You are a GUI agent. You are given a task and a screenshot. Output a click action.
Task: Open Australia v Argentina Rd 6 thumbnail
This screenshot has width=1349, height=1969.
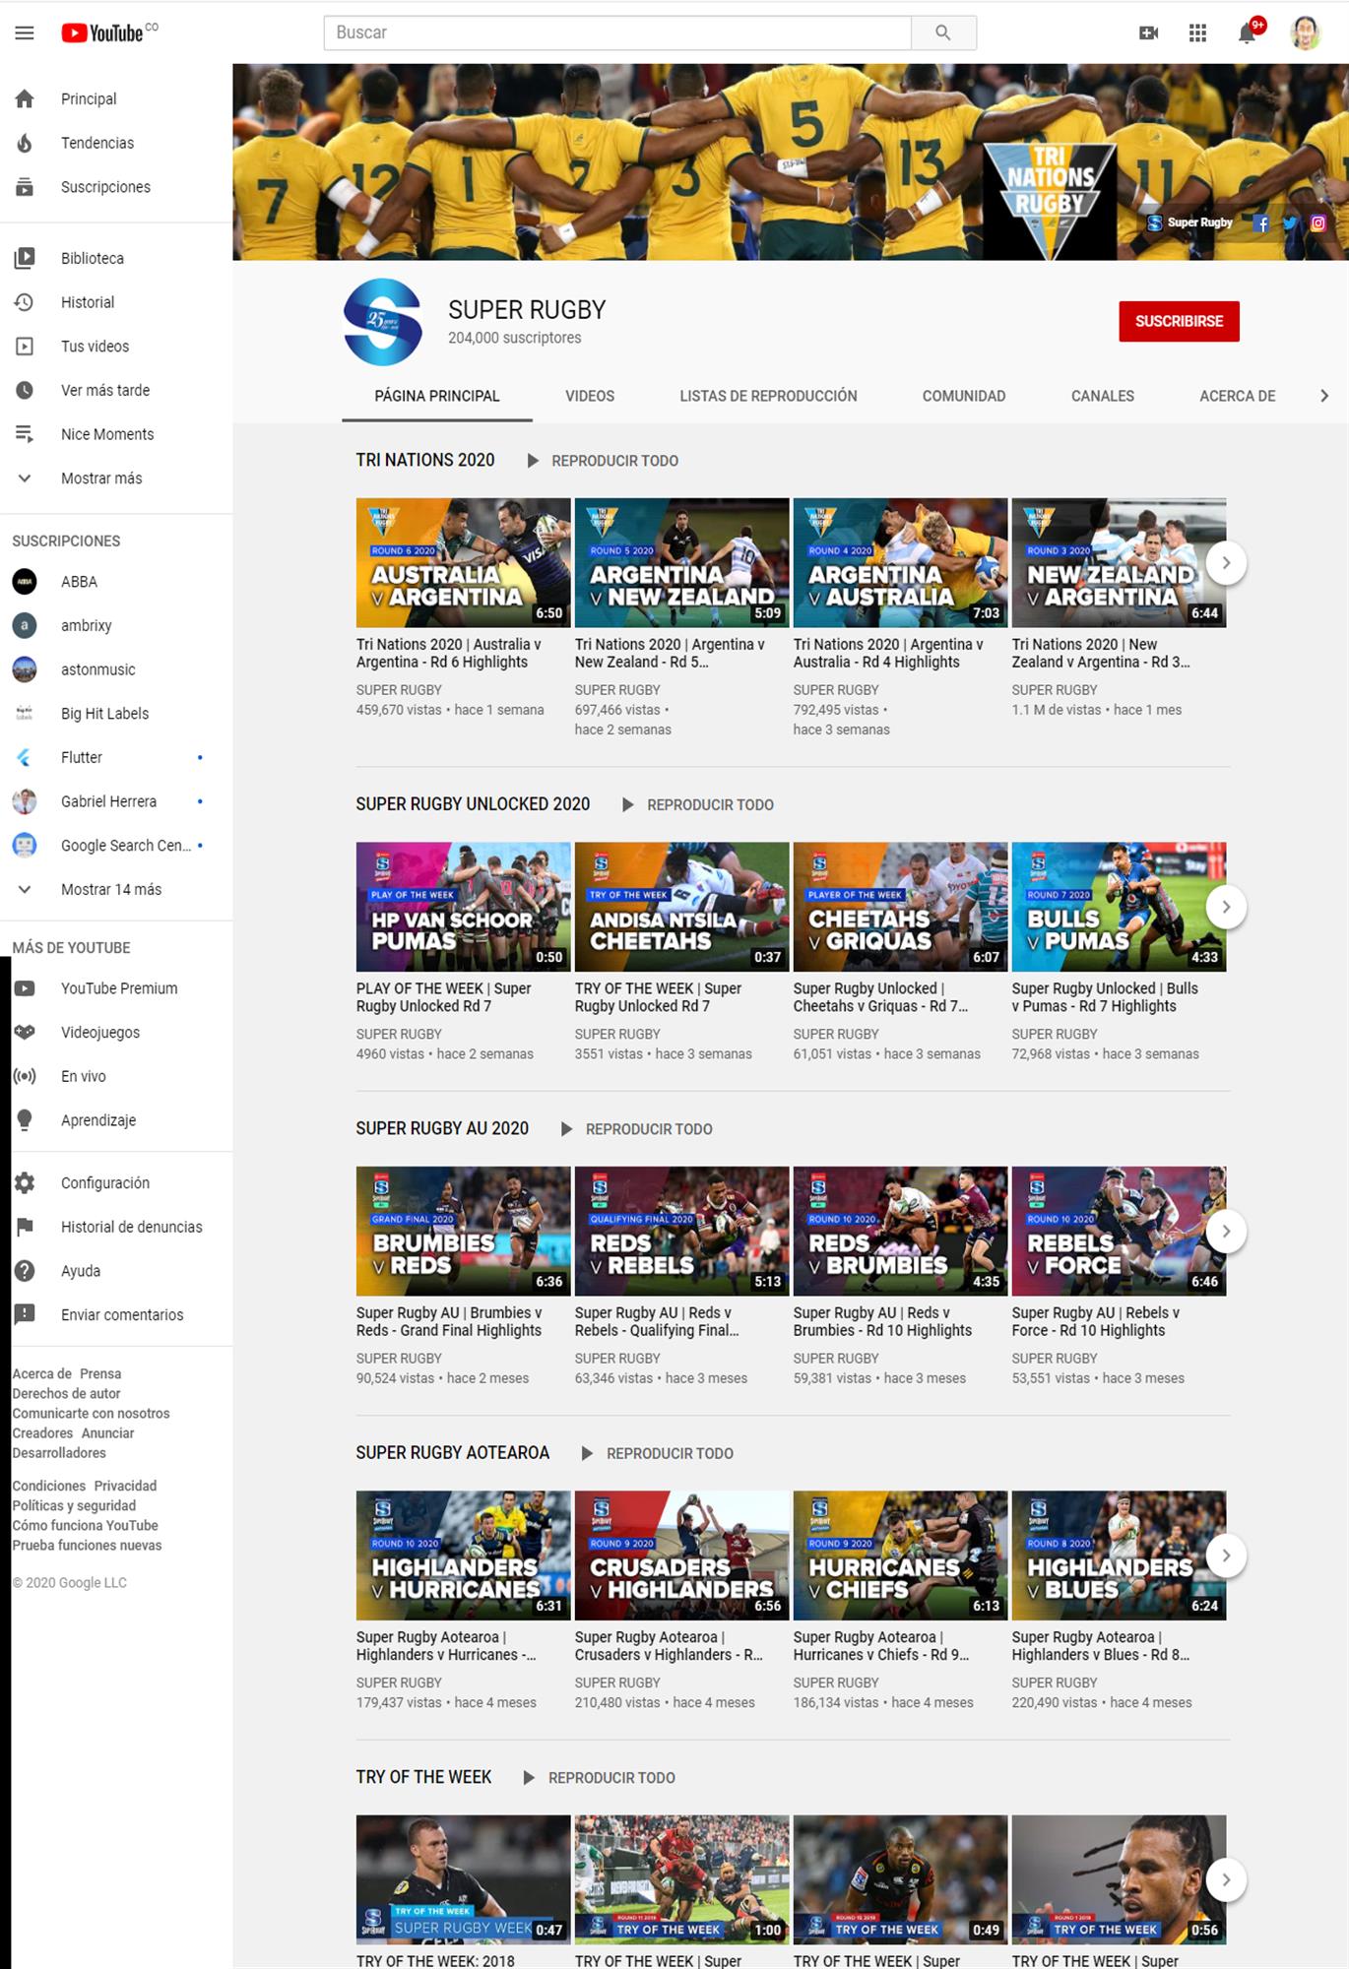click(463, 563)
